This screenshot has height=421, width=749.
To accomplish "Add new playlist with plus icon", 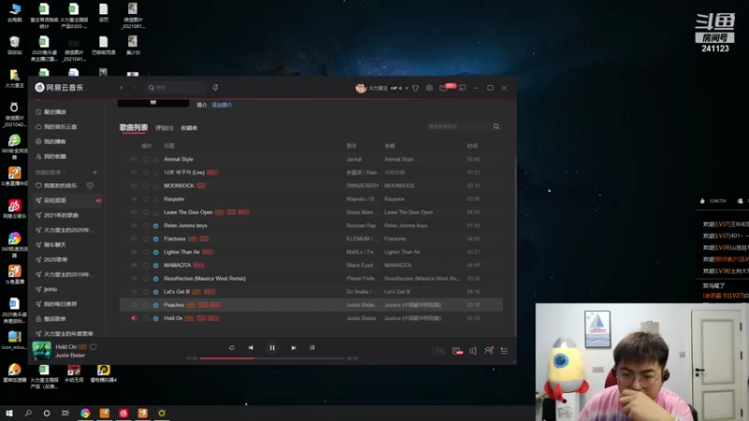I will pyautogui.click(x=95, y=172).
